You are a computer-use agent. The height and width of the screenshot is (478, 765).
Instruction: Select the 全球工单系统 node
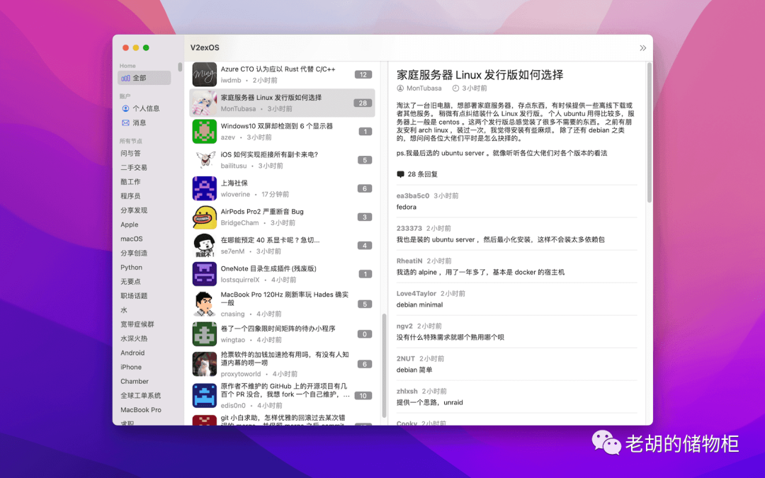pos(140,396)
